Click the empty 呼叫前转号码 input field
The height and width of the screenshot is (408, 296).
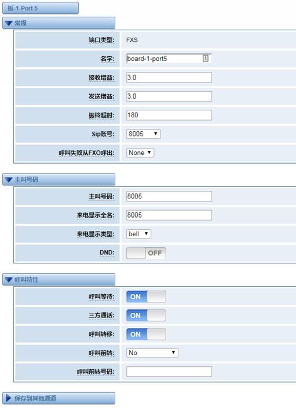pyautogui.click(x=169, y=371)
